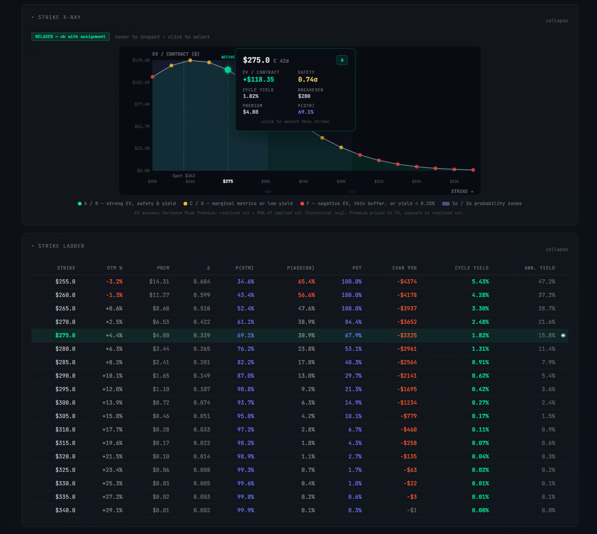Click the grade "A" badge in the strike tooltip
Image resolution: width=597 pixels, height=534 pixels.
[x=342, y=60]
